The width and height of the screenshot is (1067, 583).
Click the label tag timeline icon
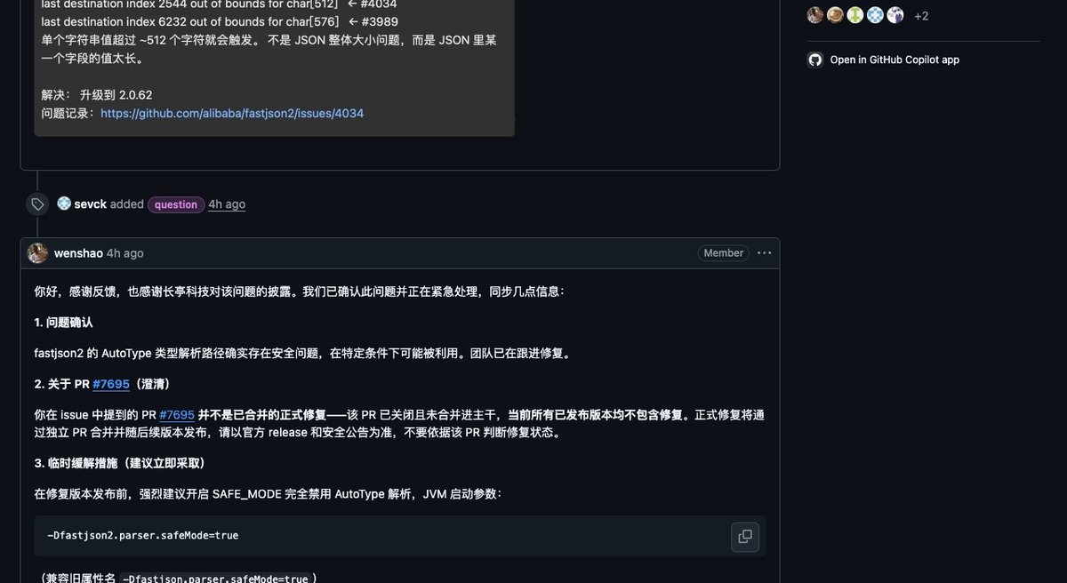click(x=37, y=204)
